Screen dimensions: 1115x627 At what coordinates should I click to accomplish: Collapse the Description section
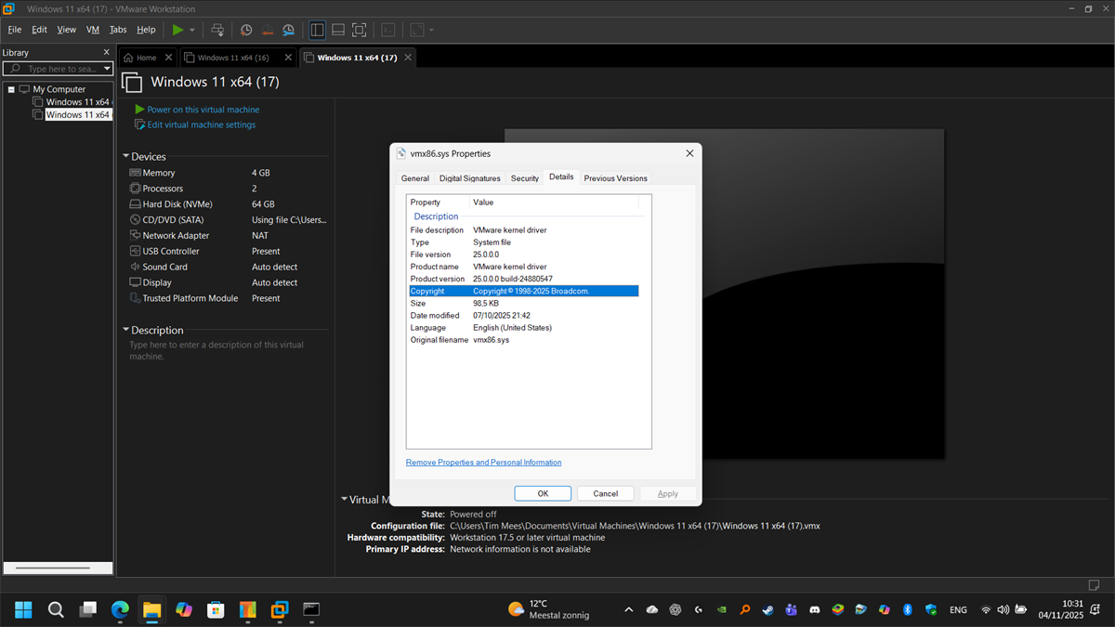coord(126,330)
